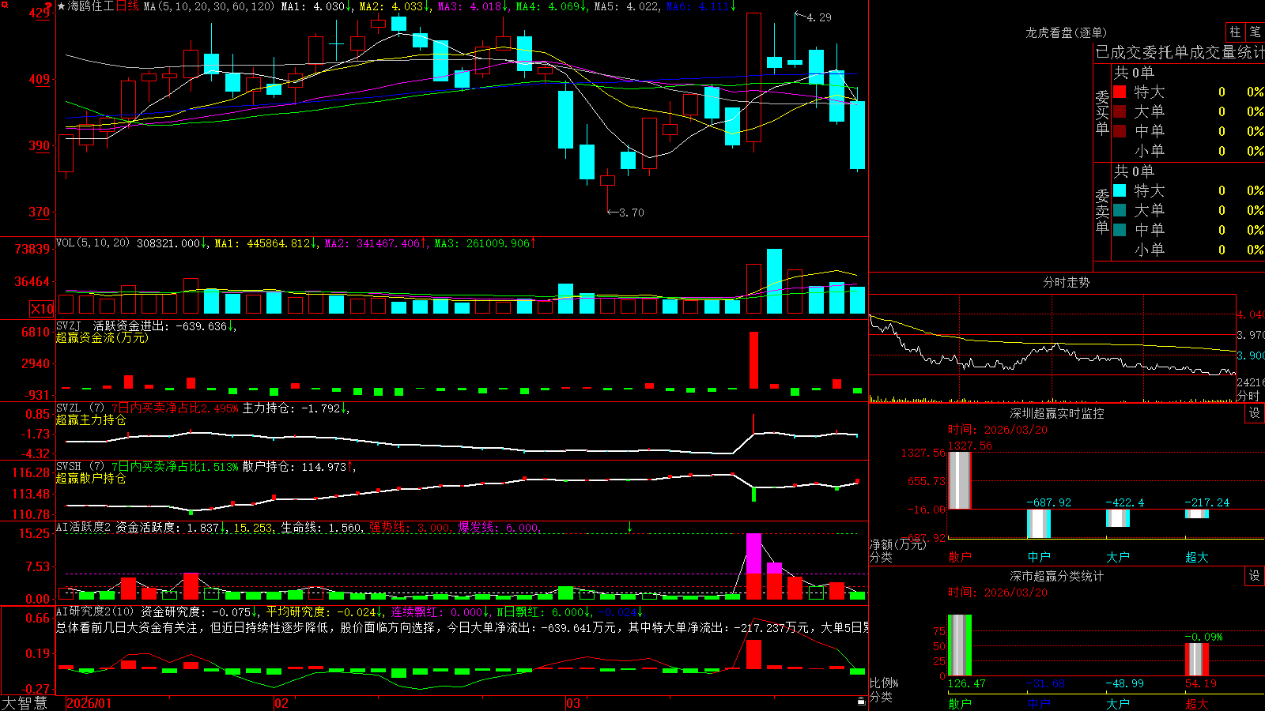
Task: Click the AI研究度2(10) indicator label
Action: tap(96, 611)
